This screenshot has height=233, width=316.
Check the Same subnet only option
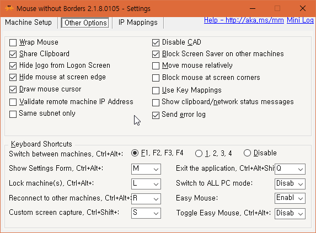click(13, 114)
